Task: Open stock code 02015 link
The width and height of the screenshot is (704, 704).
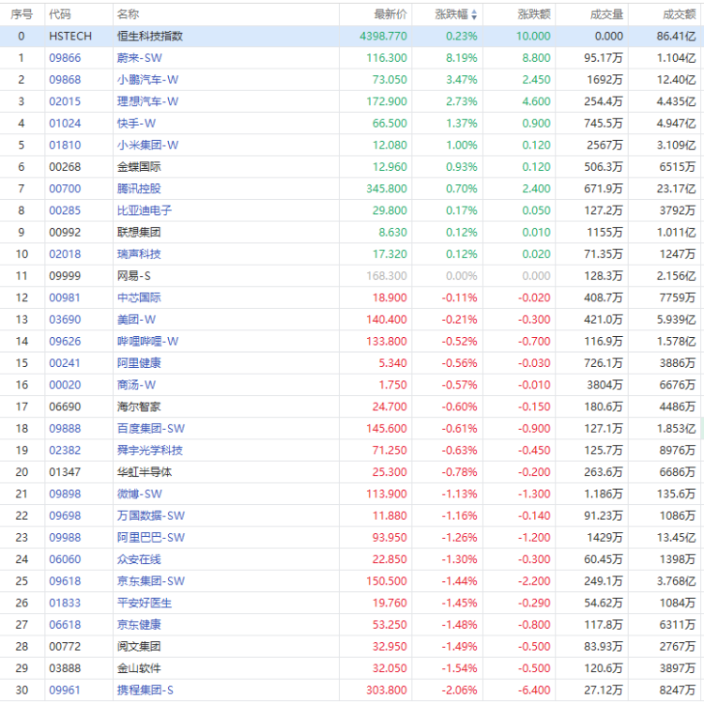Action: 65,101
